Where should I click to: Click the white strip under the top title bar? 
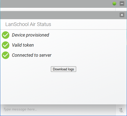tap(58, 9)
